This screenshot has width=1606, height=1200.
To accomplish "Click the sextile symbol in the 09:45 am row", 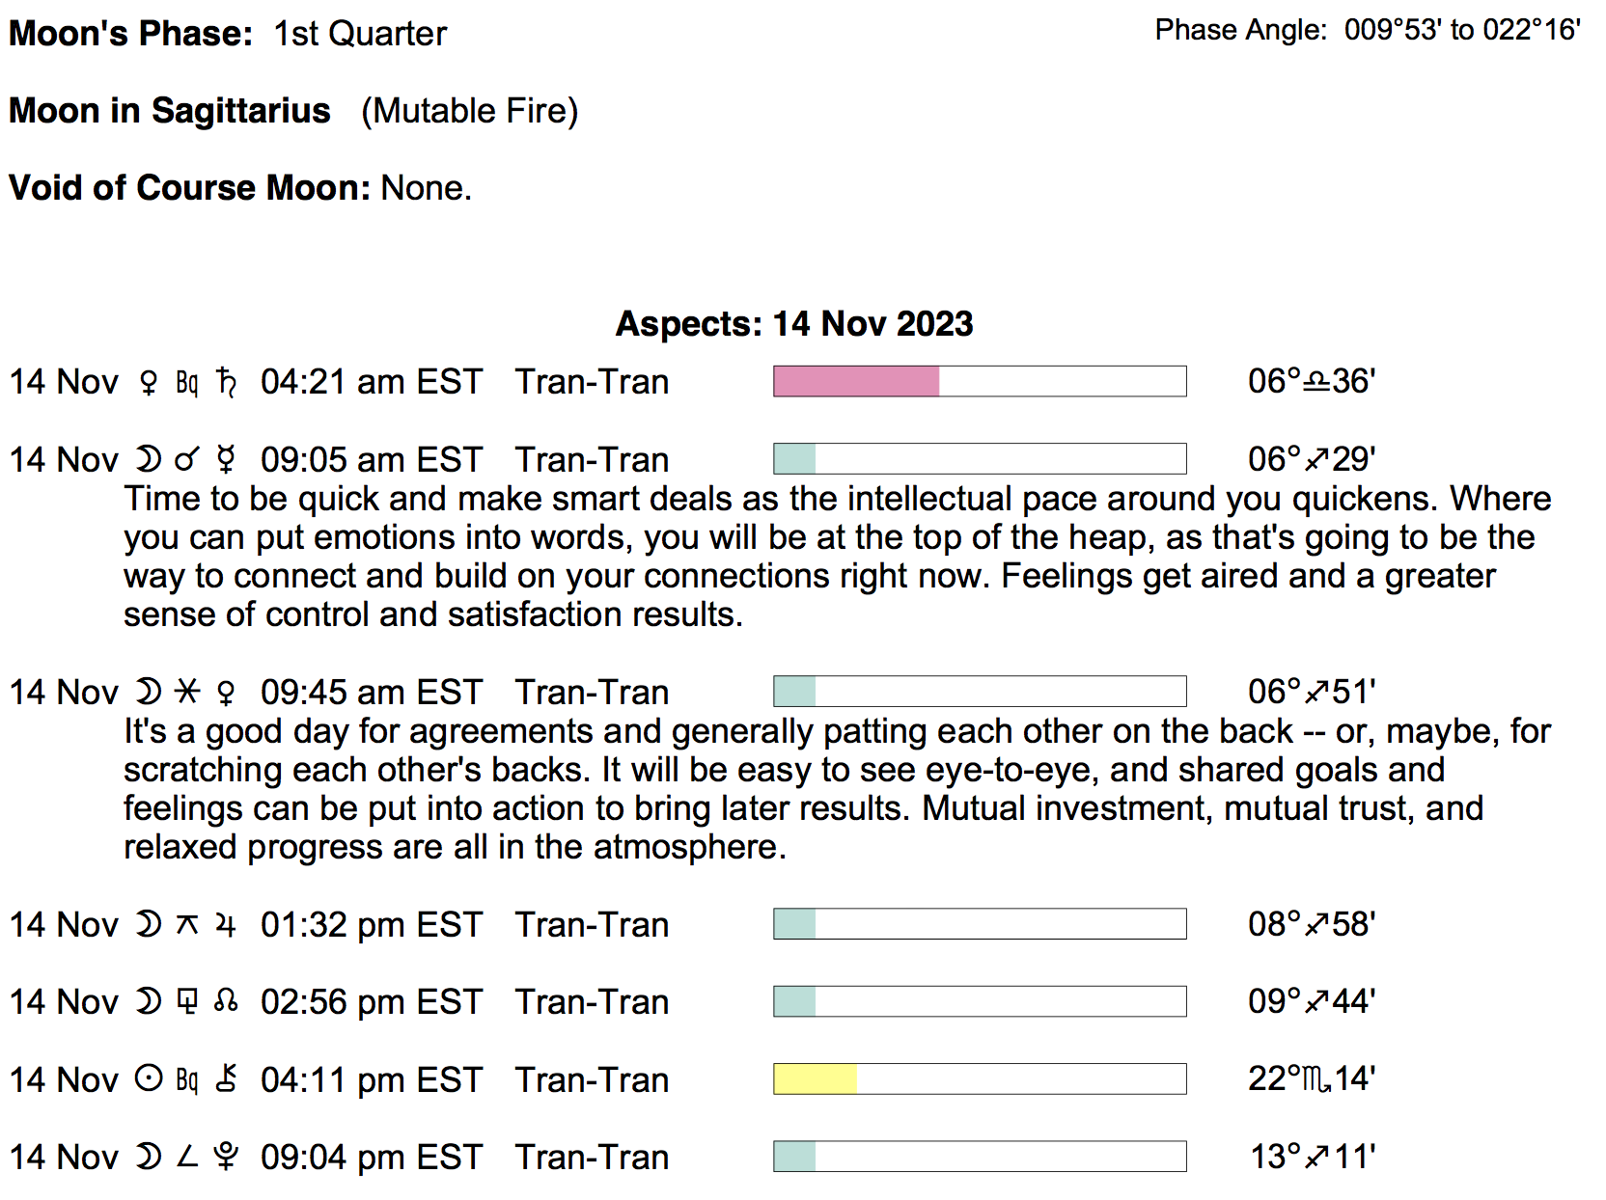I will coord(186,692).
